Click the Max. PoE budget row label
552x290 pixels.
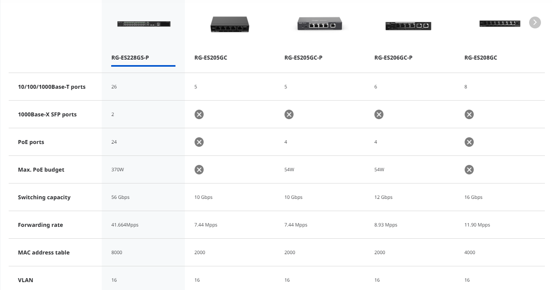[41, 170]
